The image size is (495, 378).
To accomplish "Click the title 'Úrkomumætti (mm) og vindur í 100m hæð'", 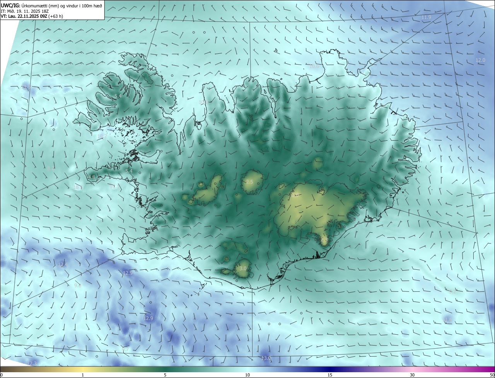I will coord(62,5).
